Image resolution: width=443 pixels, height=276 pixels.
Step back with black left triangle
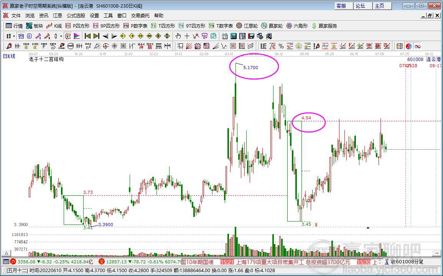tap(105, 36)
